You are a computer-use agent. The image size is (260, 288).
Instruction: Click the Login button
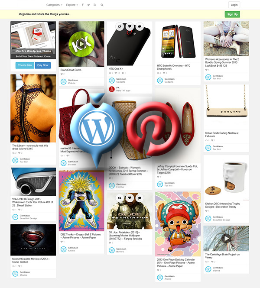(234, 5)
